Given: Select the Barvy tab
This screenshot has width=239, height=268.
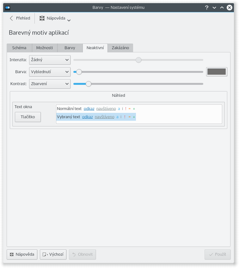Looking at the screenshot, I should (x=70, y=48).
